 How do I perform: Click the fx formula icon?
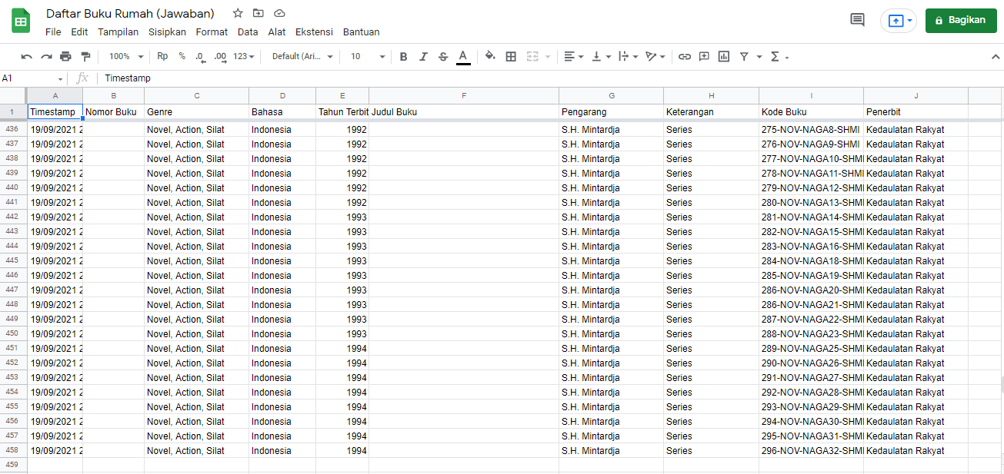click(82, 78)
